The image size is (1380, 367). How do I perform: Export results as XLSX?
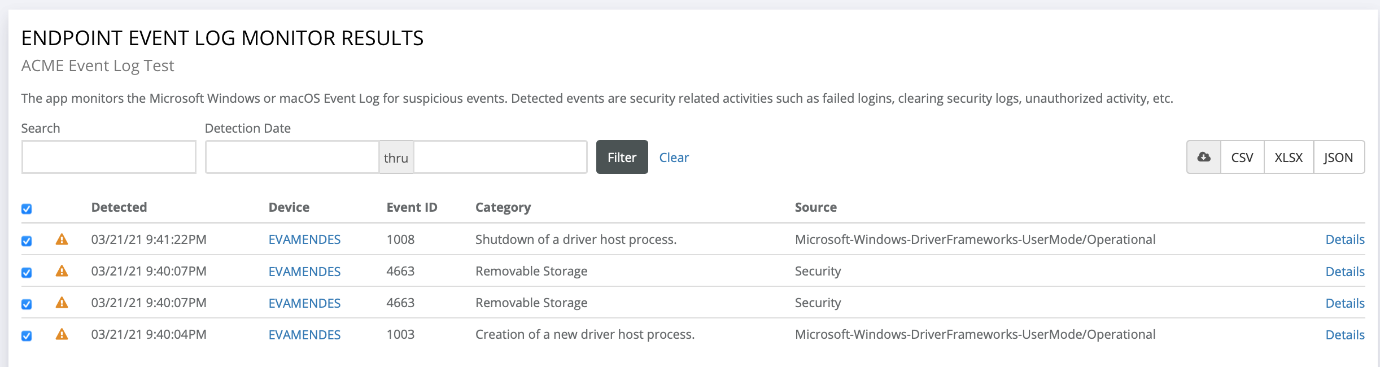click(x=1289, y=157)
